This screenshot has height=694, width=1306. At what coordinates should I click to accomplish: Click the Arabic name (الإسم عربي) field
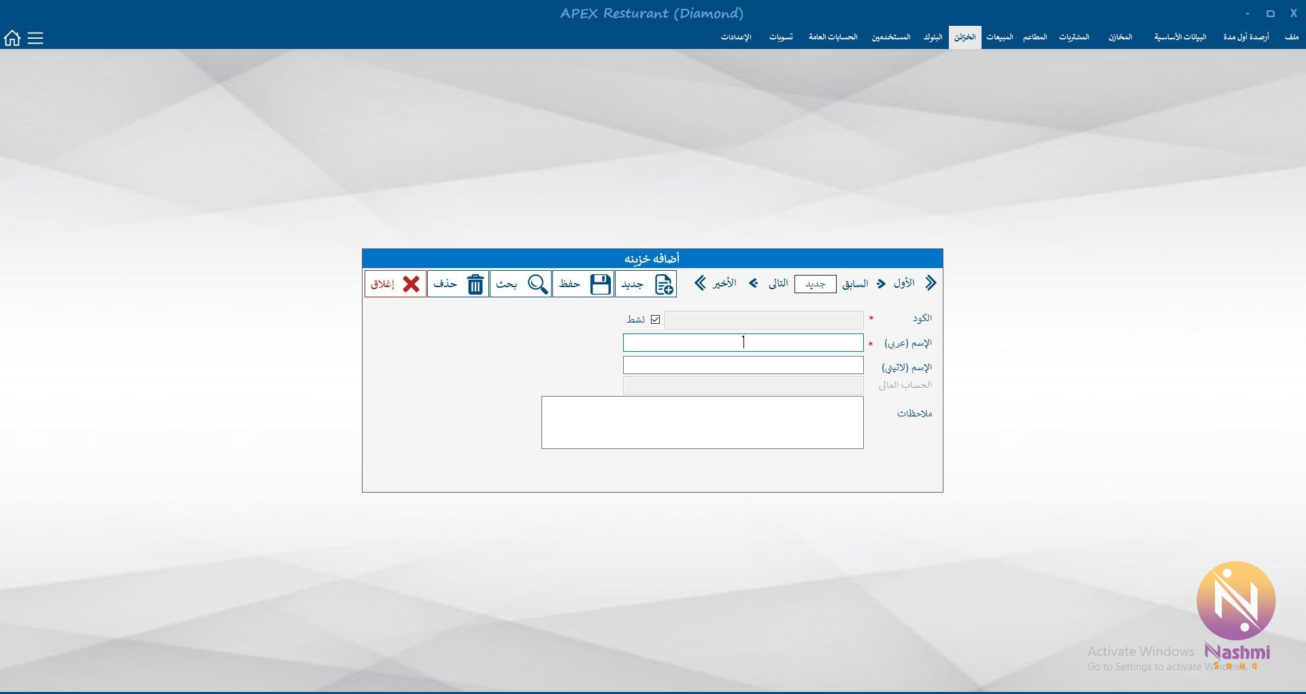(743, 343)
